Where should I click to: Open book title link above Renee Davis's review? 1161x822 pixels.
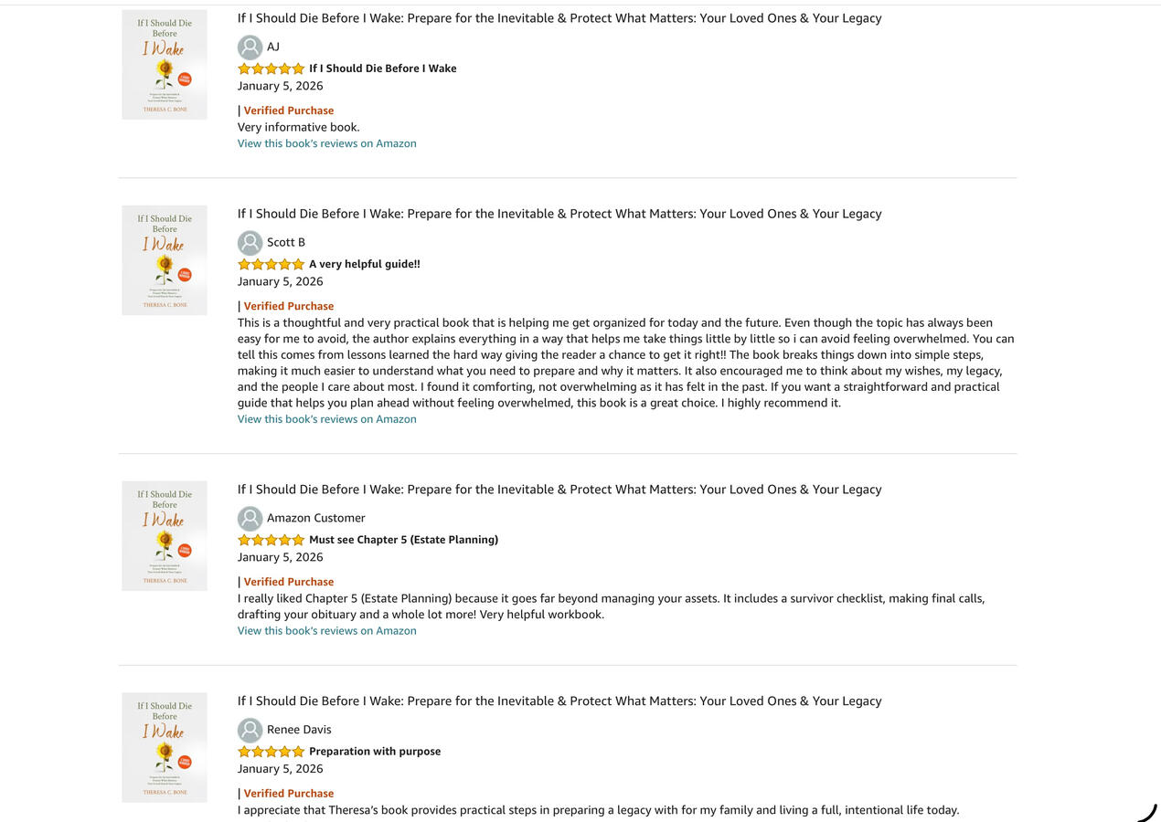point(559,701)
